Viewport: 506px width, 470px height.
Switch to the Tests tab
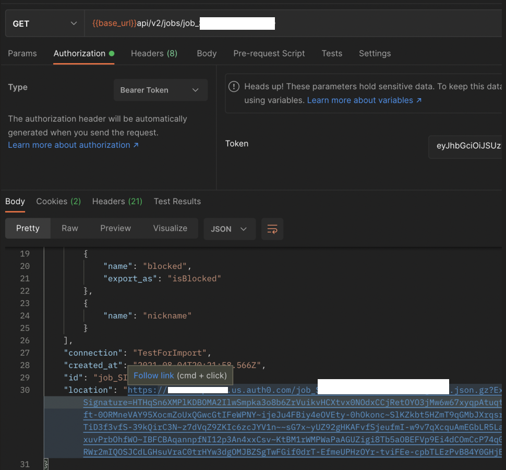click(332, 53)
